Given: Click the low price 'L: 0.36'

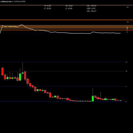Looking at the screenshot, I should pyautogui.click(x=69, y=9).
